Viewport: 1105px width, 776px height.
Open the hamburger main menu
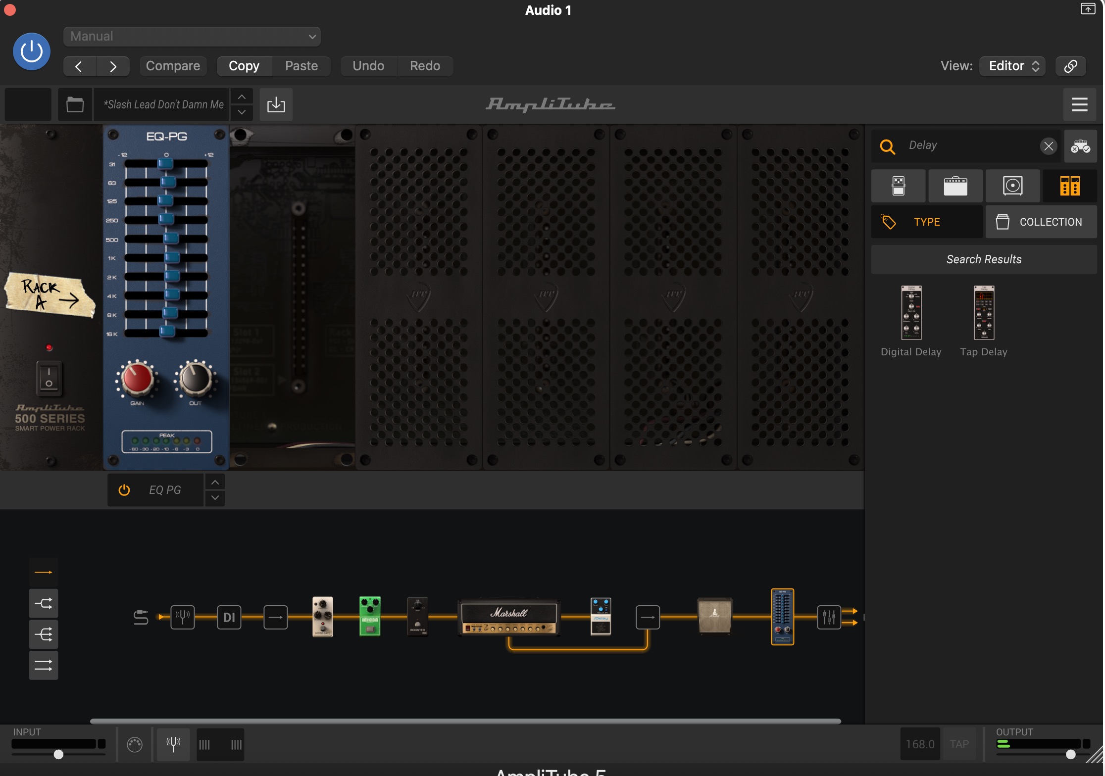(x=1080, y=104)
